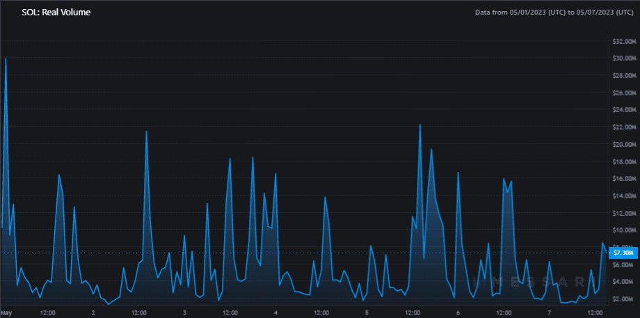Screen dimensions: 640x318
Task: Select the "3" date label on x-axis
Action: [185, 313]
